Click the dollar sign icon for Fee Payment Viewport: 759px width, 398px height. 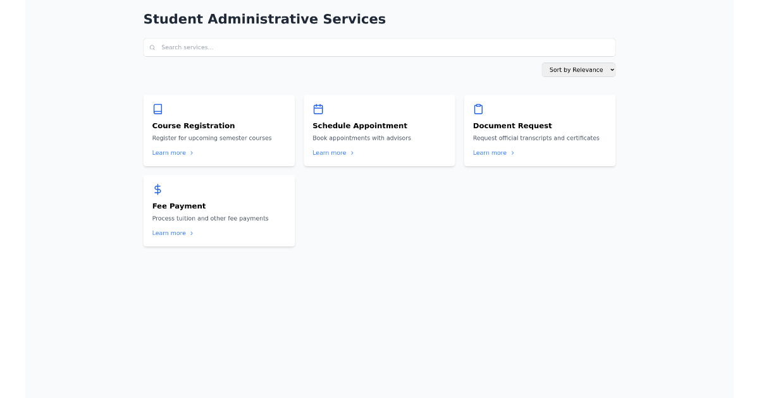coord(157,188)
